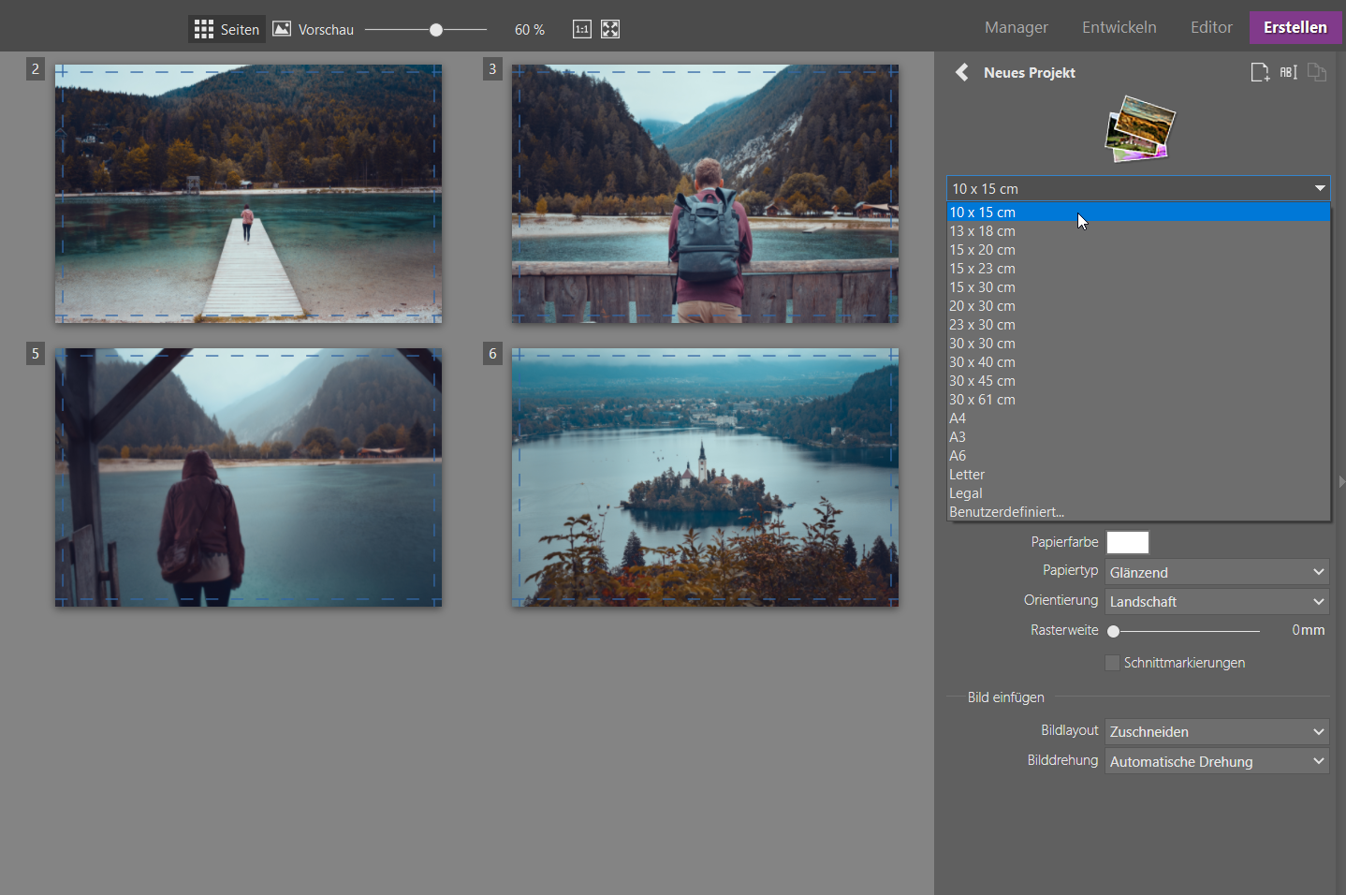The width and height of the screenshot is (1346, 895).
Task: Click the photo stack project icon
Action: (1139, 128)
